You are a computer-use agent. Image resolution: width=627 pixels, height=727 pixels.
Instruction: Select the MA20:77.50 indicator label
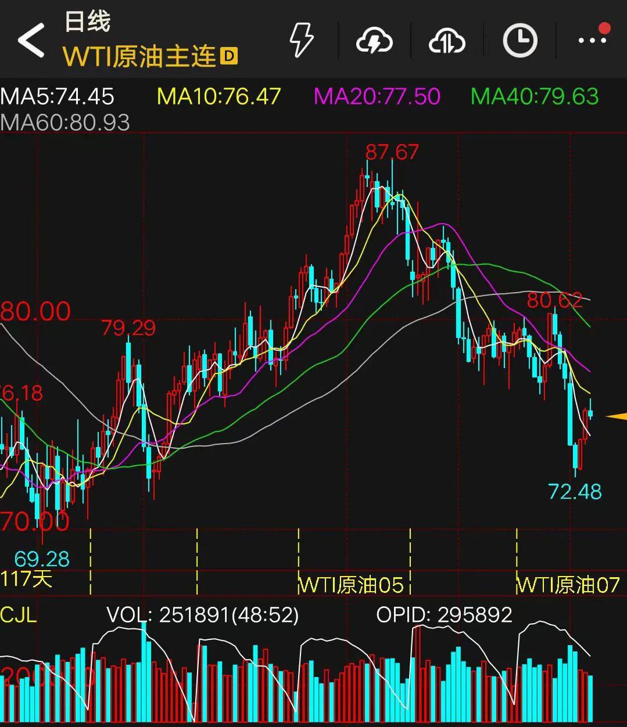[x=377, y=96]
